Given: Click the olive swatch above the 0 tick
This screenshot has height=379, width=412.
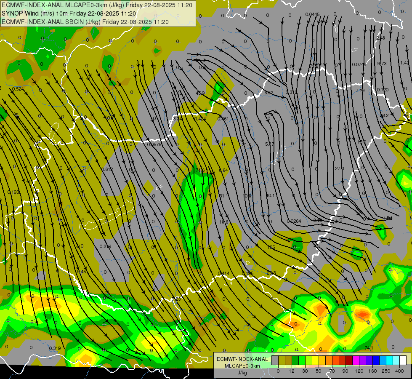Looking at the screenshot, I should click(x=282, y=360).
